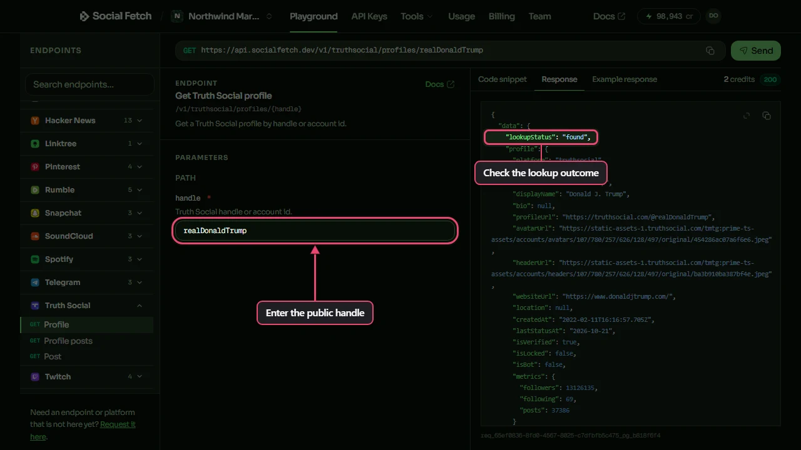This screenshot has width=801, height=450.
Task: Select the GET Profile endpoint
Action: pyautogui.click(x=88, y=324)
